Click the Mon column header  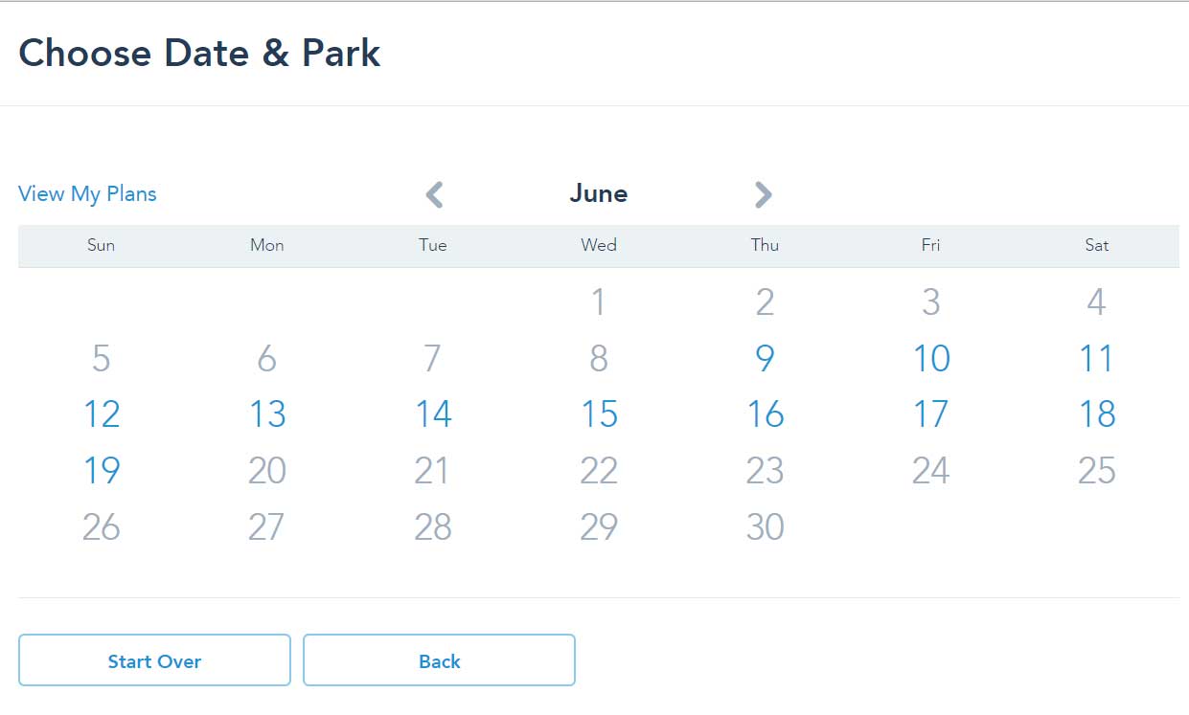pos(267,245)
